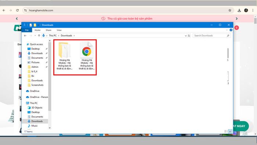Select Desktop under Quick access
Viewport: 257px width, 145px height.
point(34,49)
